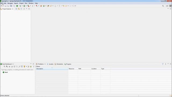Click the Run External Tools icon

coord(28,6)
